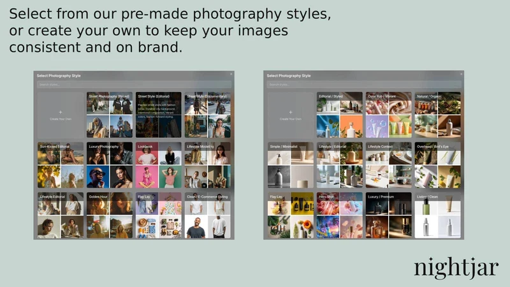Choose the Hero Shot style card
This screenshot has width=510, height=287.
pyautogui.click(x=340, y=216)
